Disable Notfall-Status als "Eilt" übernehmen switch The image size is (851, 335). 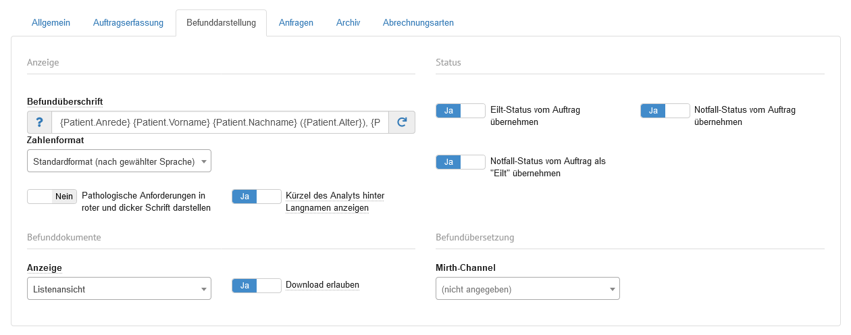click(461, 162)
